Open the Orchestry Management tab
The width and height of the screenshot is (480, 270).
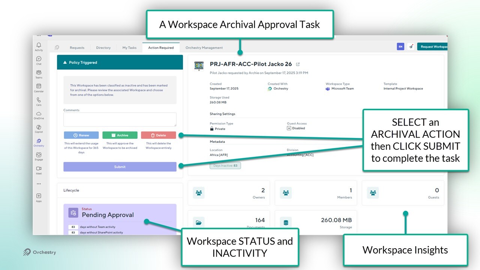pos(204,48)
